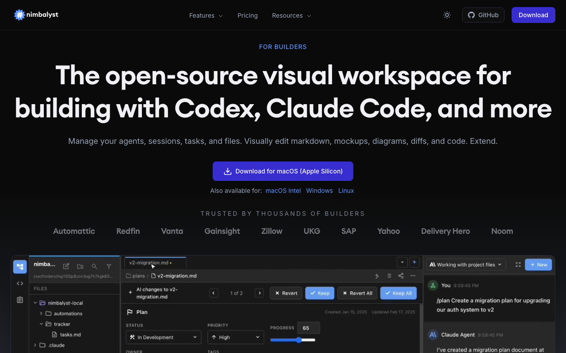
Task: Open the GitHub link button
Action: click(x=483, y=15)
